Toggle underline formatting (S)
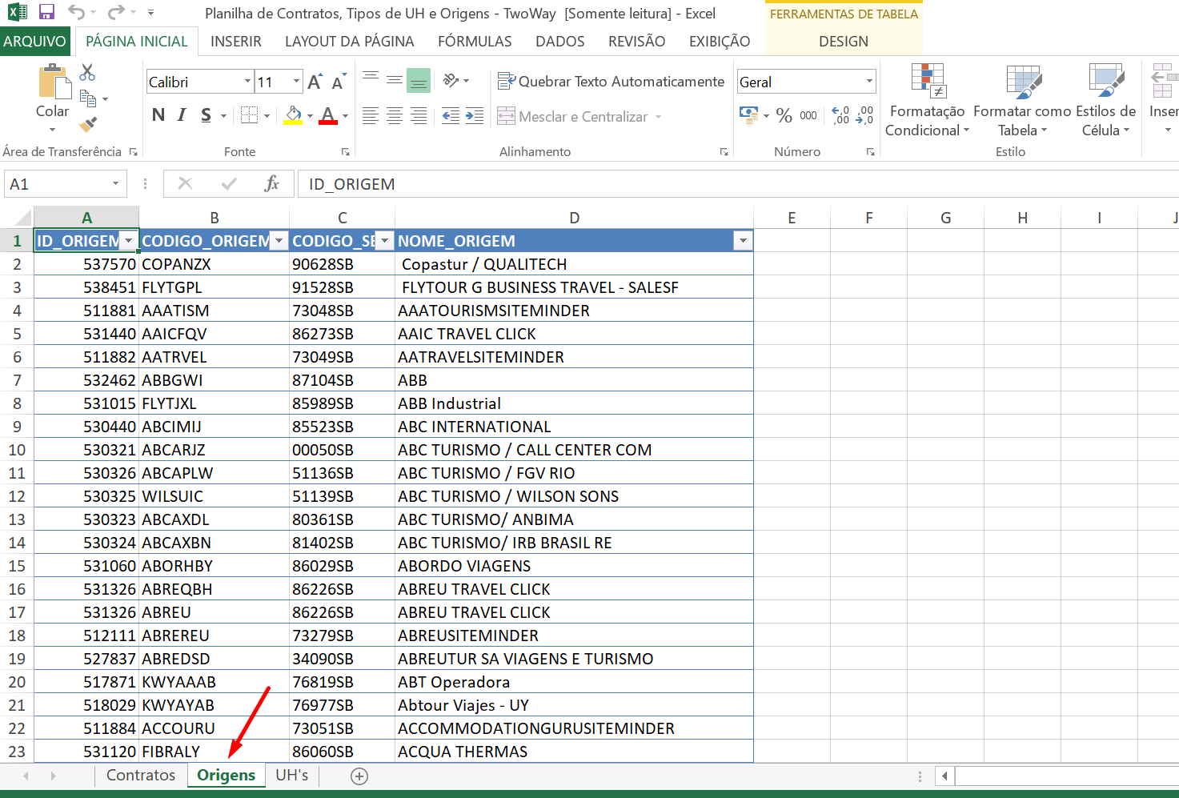Screen dimensions: 1179x798 207,115
